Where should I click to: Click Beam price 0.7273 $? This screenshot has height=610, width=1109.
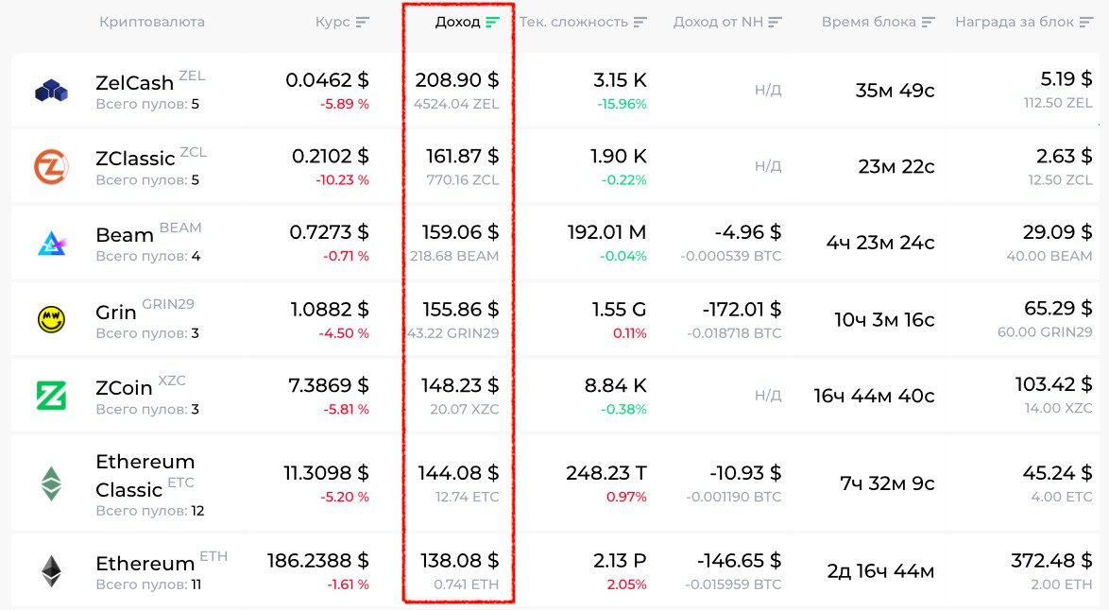(x=329, y=232)
